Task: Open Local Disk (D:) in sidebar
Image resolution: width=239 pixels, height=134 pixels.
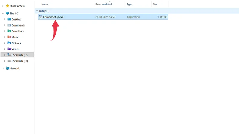Action: [19, 61]
